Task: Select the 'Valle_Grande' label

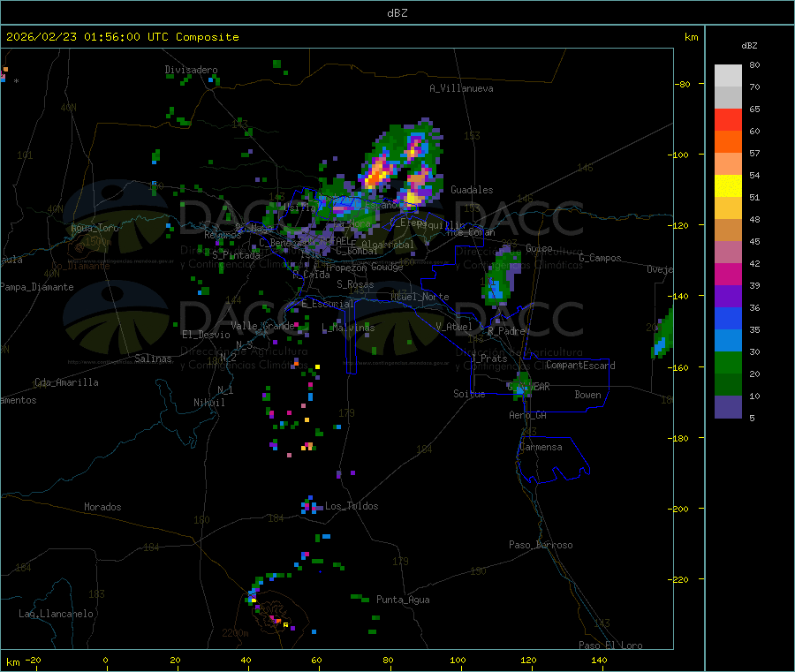Action: point(262,326)
